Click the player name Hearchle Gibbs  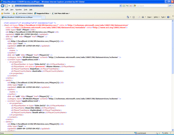[33, 108]
